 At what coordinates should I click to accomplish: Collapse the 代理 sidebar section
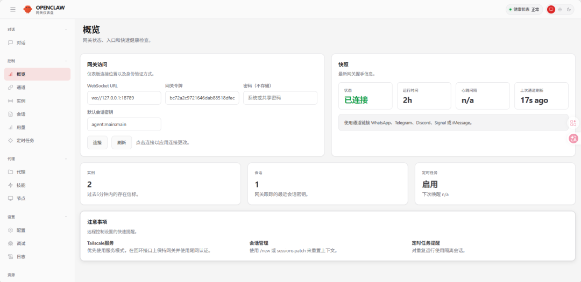coord(66,159)
